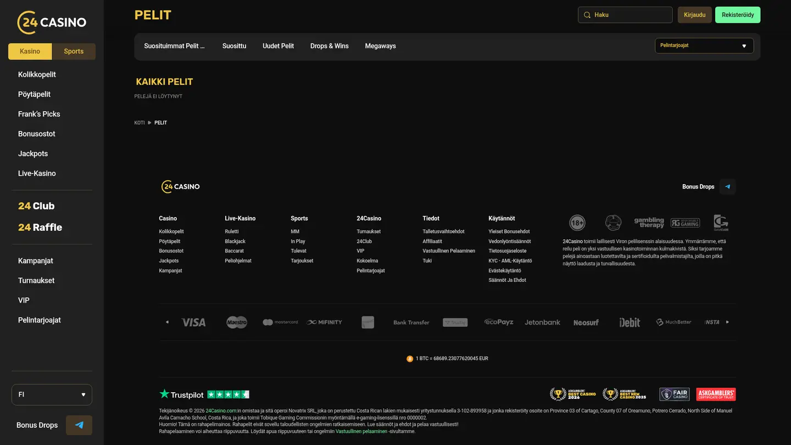Click the Jetonbank payment logo

(x=542, y=322)
